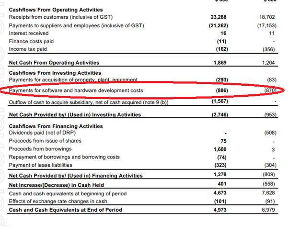The height and width of the screenshot is (227, 288).
Task: Click the prior period receipts value 18,702
Action: point(267,17)
